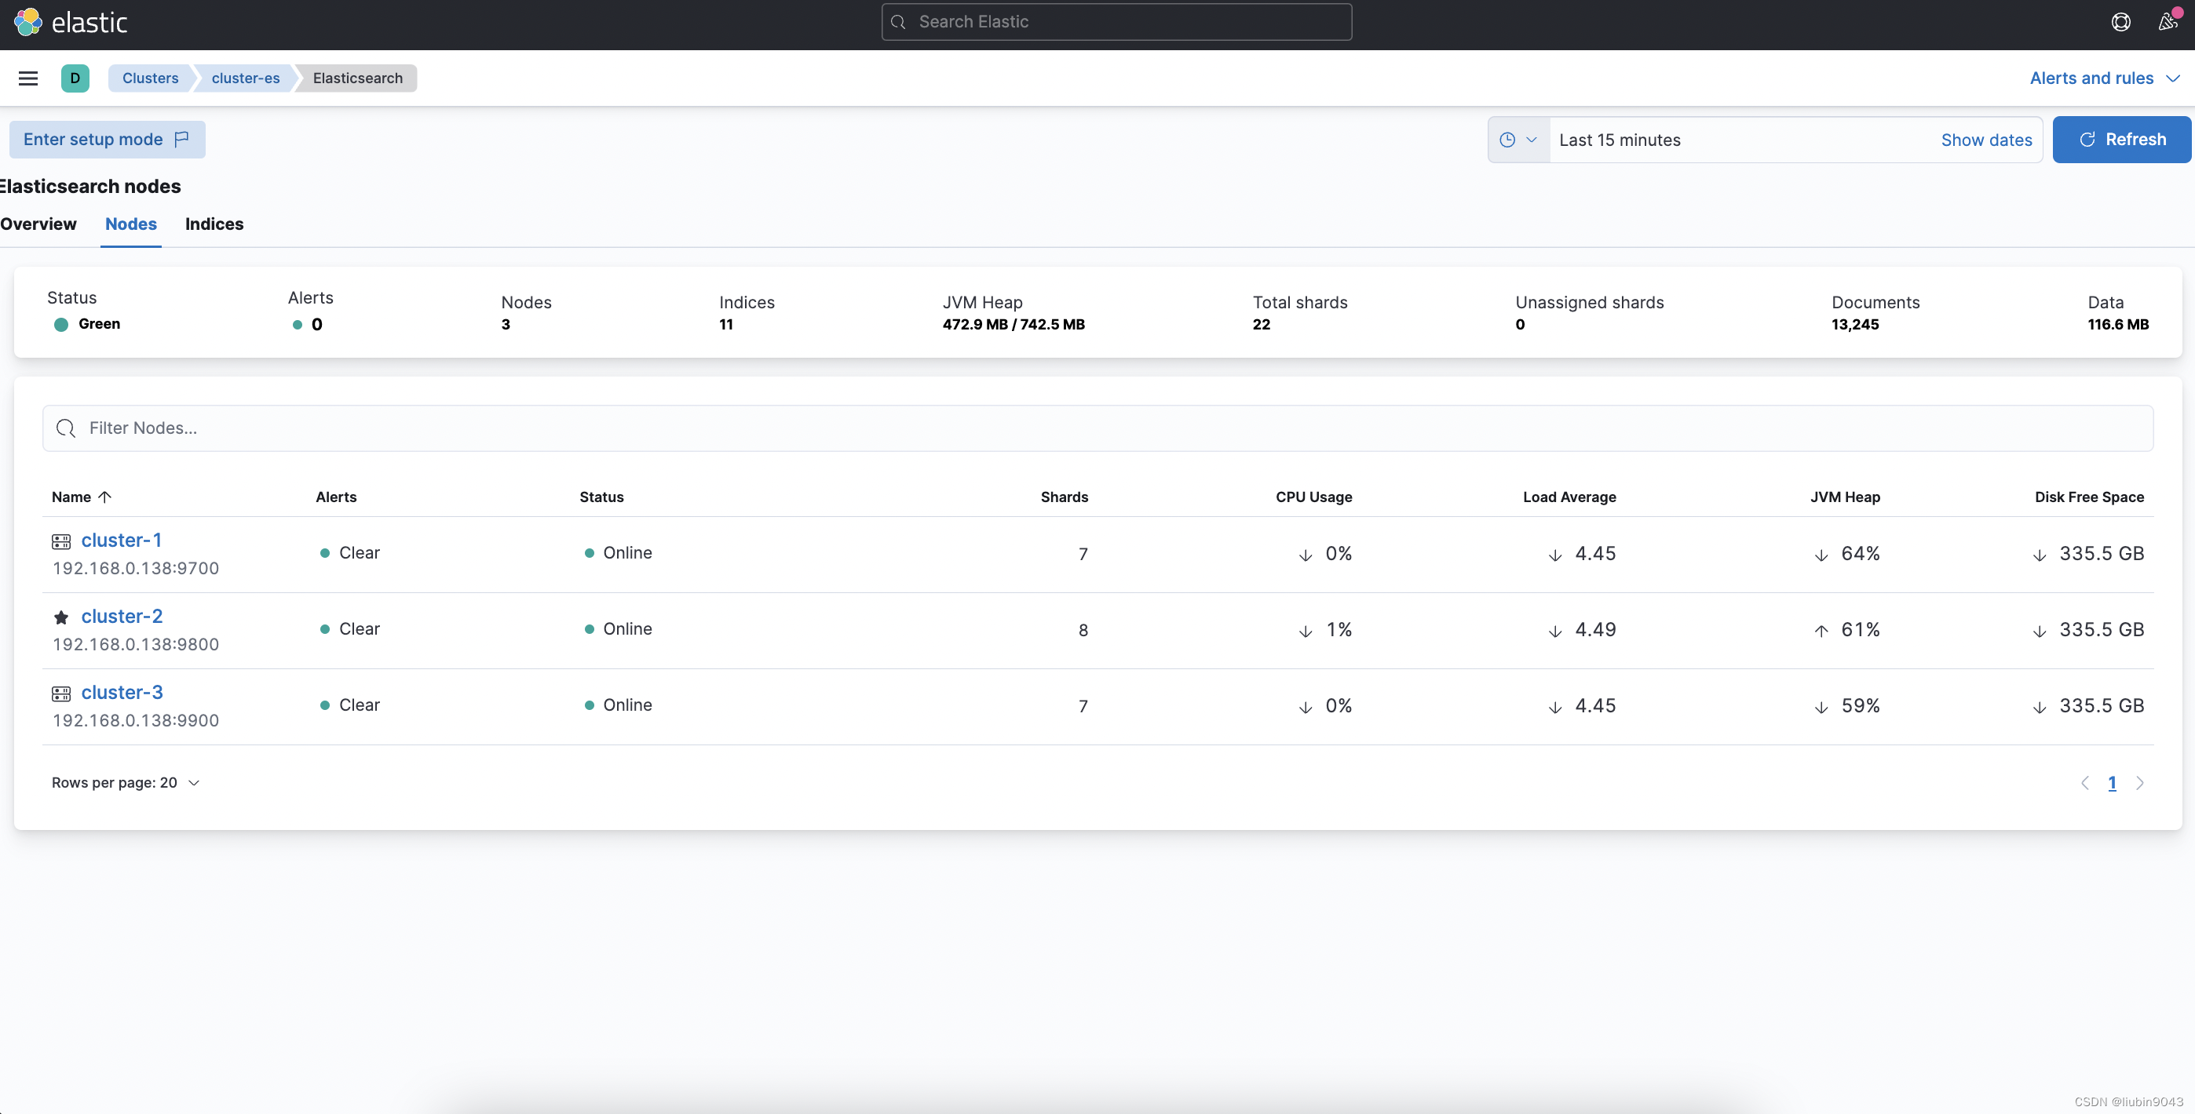The height and width of the screenshot is (1114, 2195).
Task: Click cluster-1 Clear alert status
Action: (x=350, y=553)
